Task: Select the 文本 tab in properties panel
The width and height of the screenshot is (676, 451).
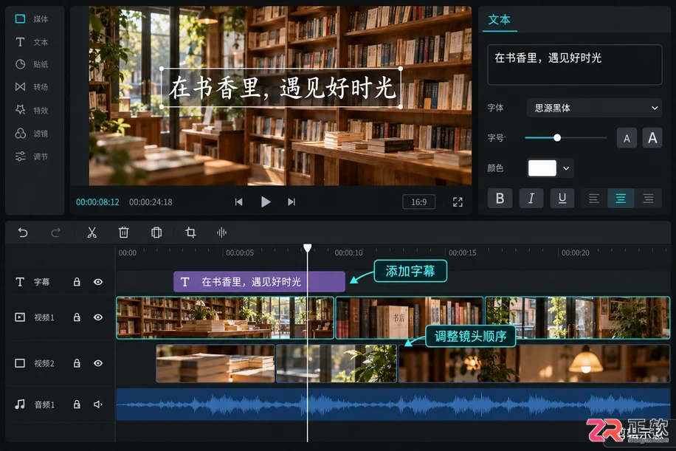Action: coord(499,20)
